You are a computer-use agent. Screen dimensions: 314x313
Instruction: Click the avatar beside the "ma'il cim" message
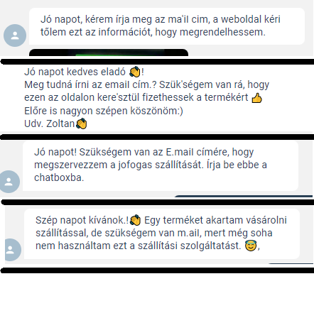pos(15,35)
